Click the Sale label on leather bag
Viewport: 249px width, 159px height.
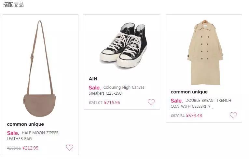pos(13,133)
